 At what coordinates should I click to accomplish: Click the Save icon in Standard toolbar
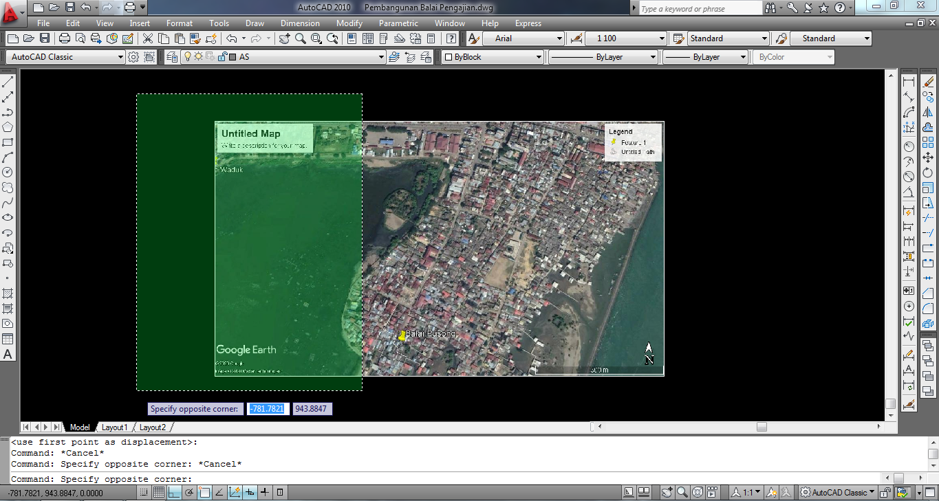click(44, 38)
